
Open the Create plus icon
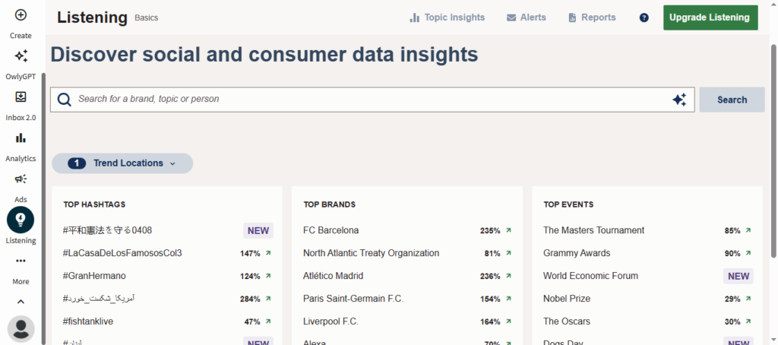click(x=21, y=15)
